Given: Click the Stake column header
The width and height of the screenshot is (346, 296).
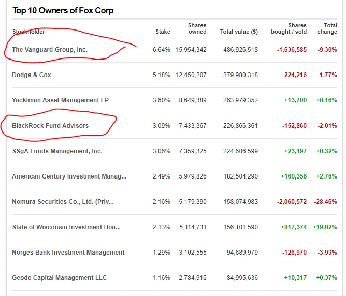Looking at the screenshot, I should pyautogui.click(x=163, y=32).
